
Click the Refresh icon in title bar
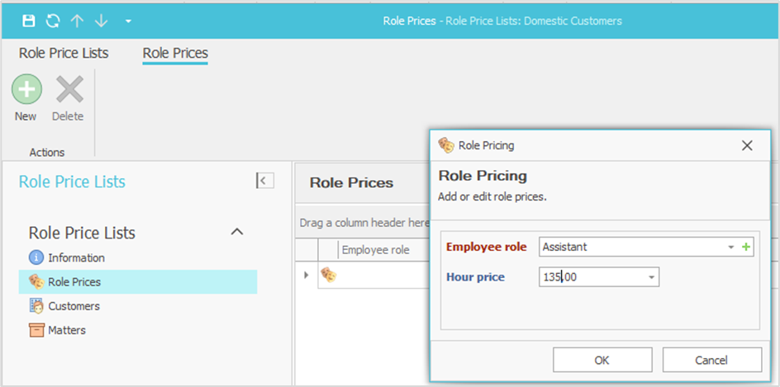[53, 21]
